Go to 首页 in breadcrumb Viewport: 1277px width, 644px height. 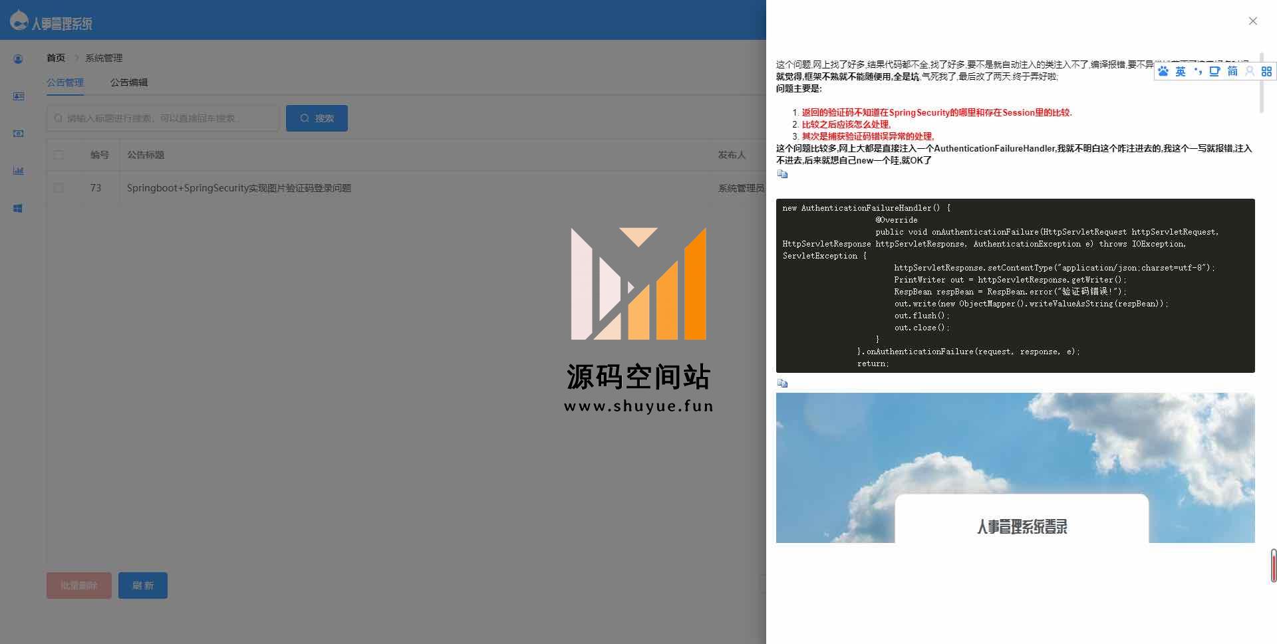56,58
